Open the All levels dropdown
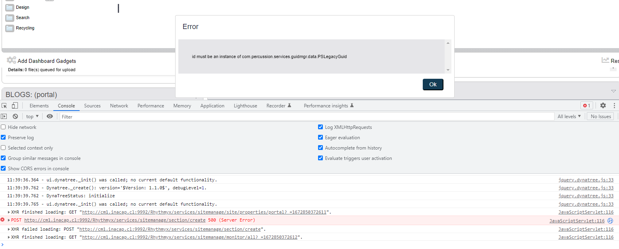The width and height of the screenshot is (619, 249). [x=569, y=116]
